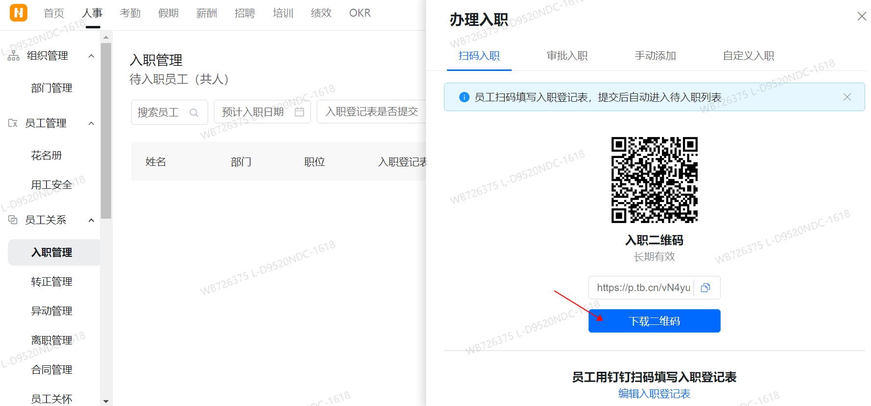871x406 pixels.
Task: Open the 编辑入职登记表 link
Action: tap(654, 394)
